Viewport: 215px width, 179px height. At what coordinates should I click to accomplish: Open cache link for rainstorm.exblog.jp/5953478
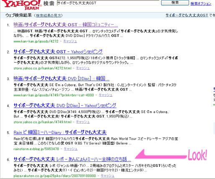coord(71,149)
